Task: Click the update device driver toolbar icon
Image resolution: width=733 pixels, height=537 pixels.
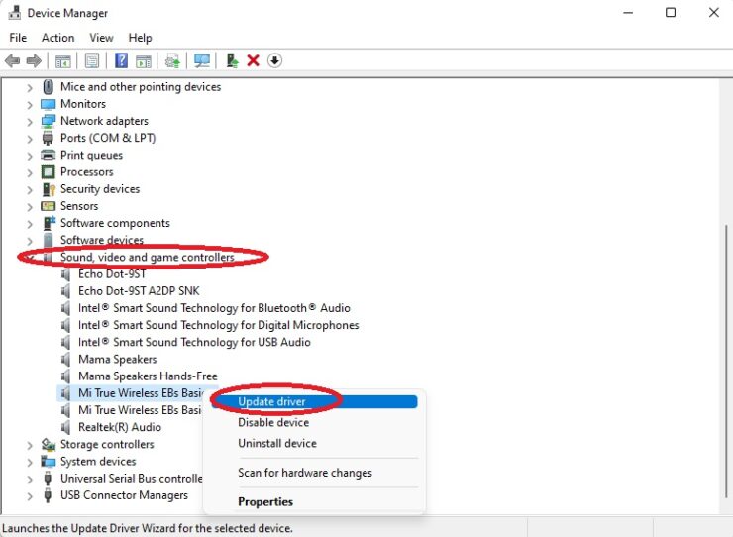Action: (172, 61)
